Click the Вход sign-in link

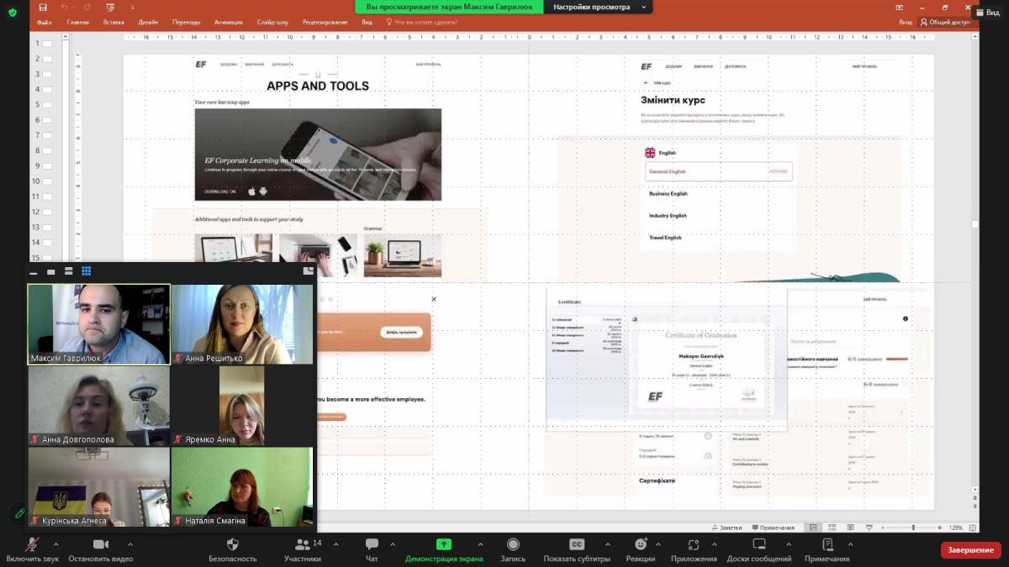point(906,22)
